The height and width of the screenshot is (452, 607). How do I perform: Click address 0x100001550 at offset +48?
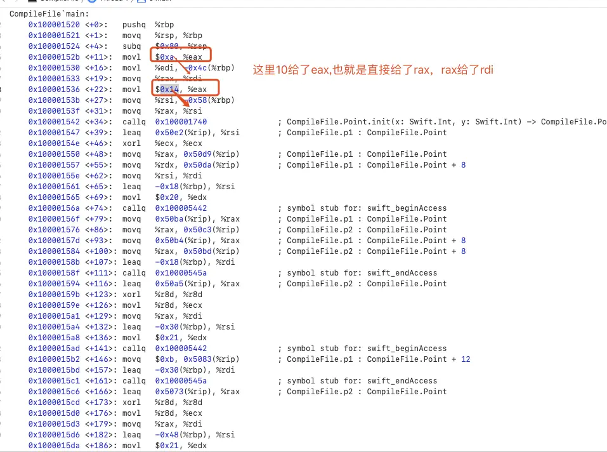(x=54, y=154)
